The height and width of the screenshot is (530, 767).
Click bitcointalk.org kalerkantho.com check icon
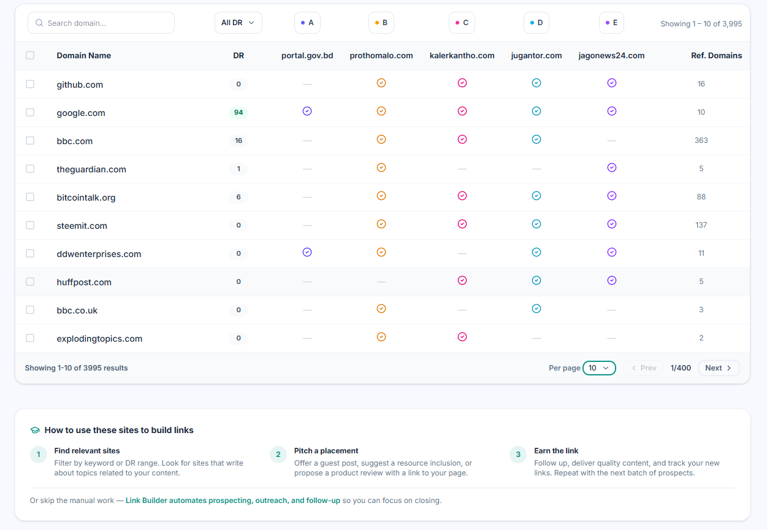(462, 196)
